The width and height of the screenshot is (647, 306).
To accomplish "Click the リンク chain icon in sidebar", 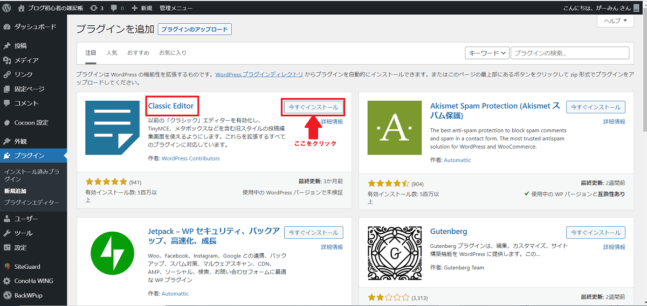I will (x=7, y=74).
